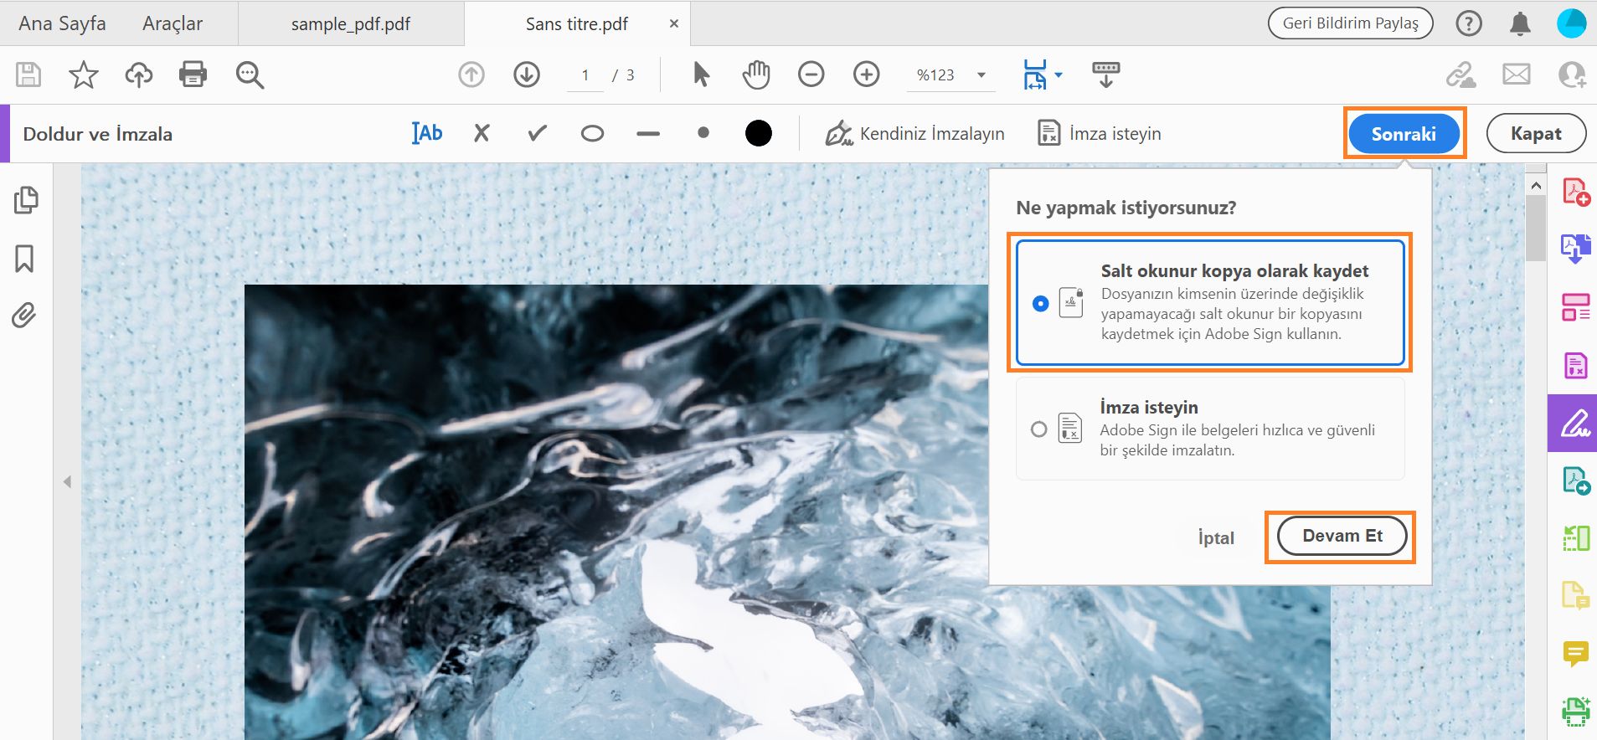1597x740 pixels.
Task: Click İptal to cancel the dialog
Action: point(1216,537)
